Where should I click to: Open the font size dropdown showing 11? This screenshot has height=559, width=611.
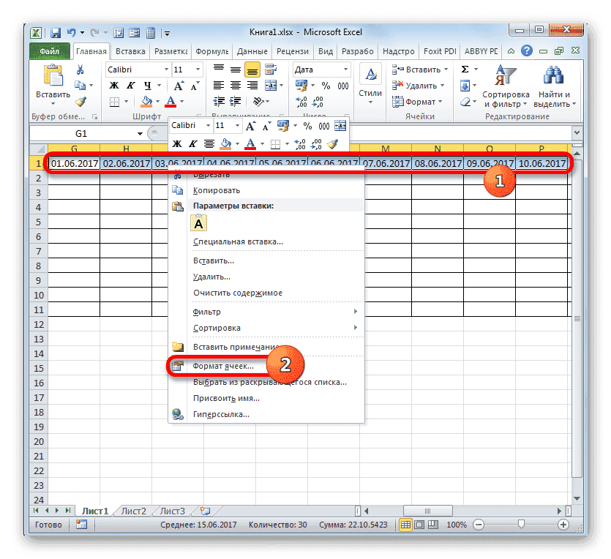click(236, 125)
